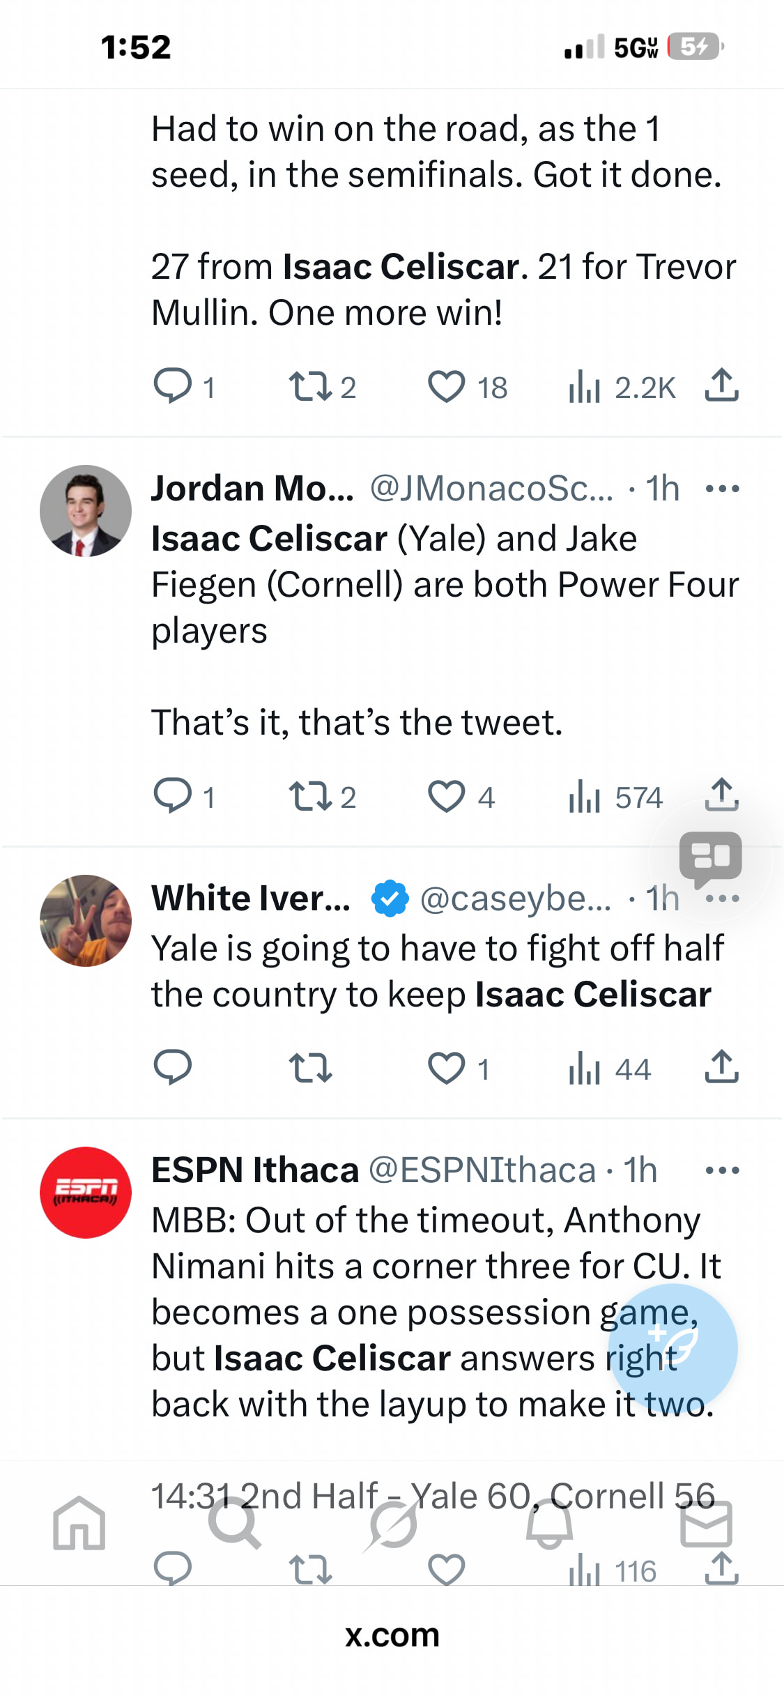Reply to the White Iverson tweet
The width and height of the screenshot is (784, 1698).
click(x=172, y=1067)
